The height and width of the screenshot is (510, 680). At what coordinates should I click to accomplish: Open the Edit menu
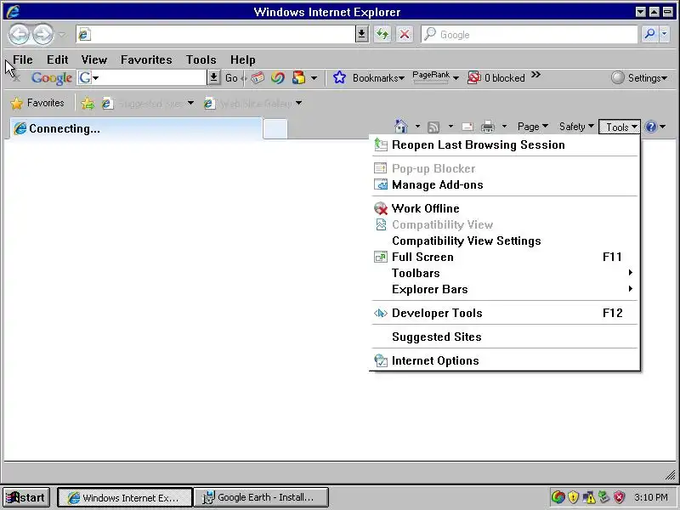tap(57, 59)
